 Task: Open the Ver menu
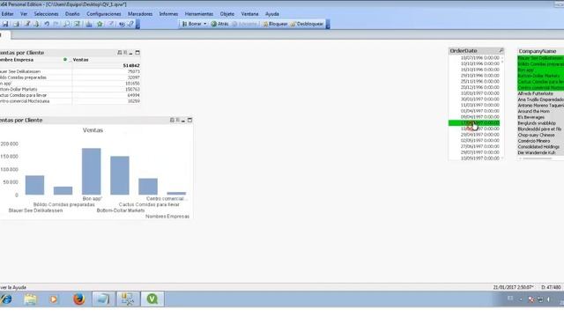(24, 14)
